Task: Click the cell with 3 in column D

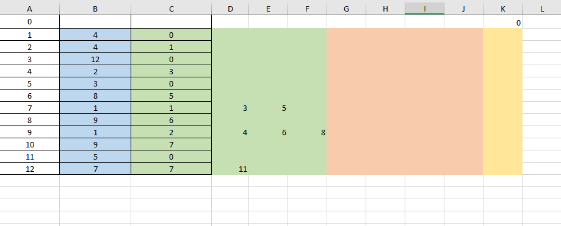Action: click(x=230, y=108)
